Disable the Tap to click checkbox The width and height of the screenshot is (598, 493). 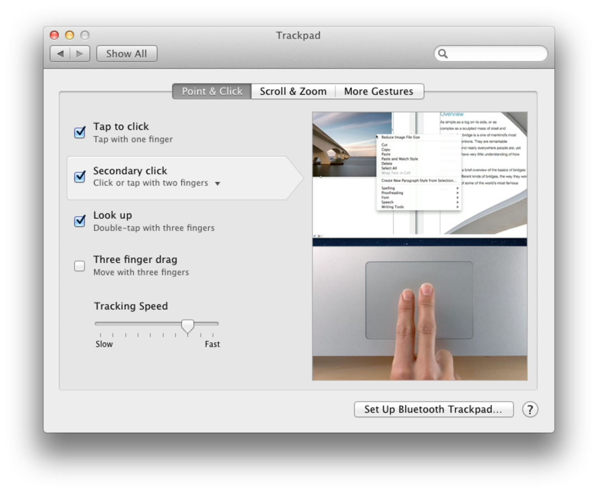tap(80, 132)
